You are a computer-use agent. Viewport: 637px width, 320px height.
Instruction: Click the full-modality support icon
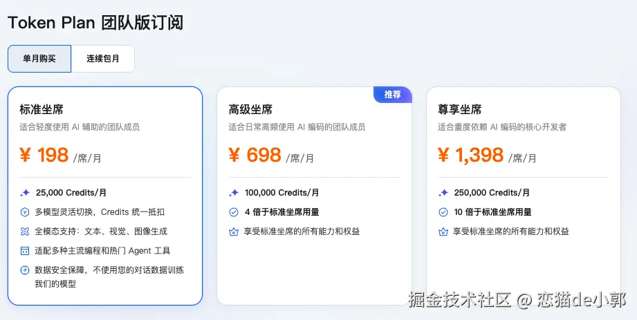click(25, 232)
